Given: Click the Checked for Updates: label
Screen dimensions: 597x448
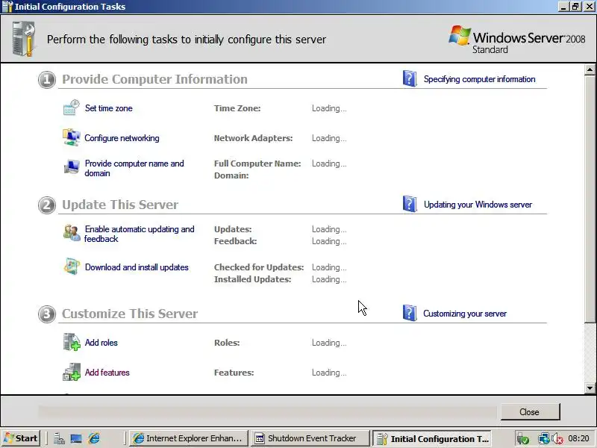Looking at the screenshot, I should point(259,267).
